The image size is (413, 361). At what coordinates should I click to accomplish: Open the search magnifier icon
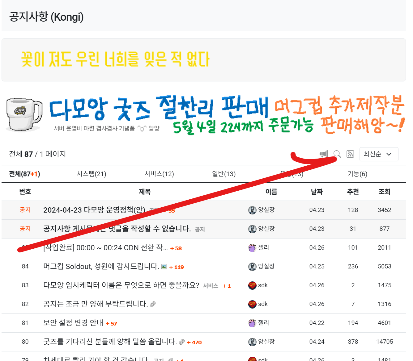coord(337,154)
